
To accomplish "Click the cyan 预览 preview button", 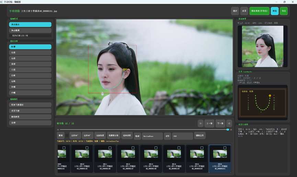I will [x=275, y=11].
